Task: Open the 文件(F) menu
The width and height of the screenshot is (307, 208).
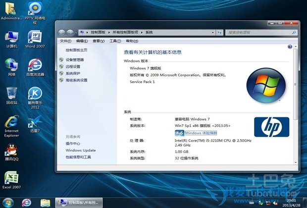Action: pos(65,41)
